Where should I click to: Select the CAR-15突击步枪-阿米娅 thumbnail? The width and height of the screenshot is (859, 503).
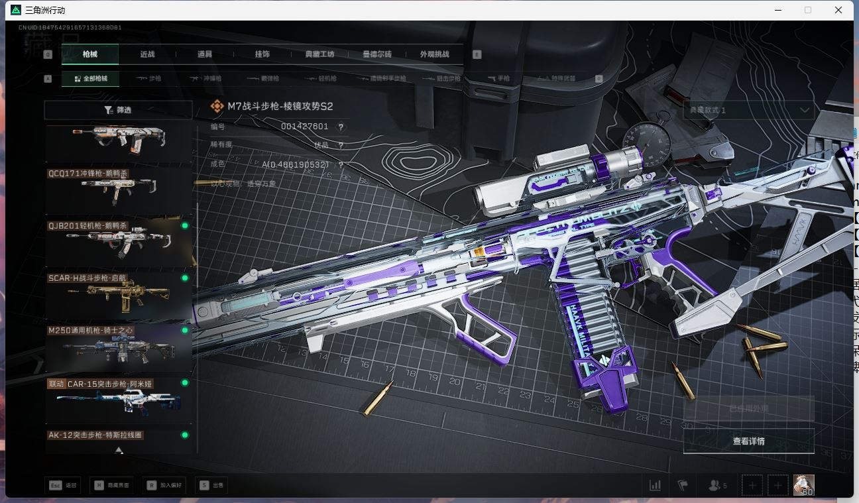coord(119,400)
